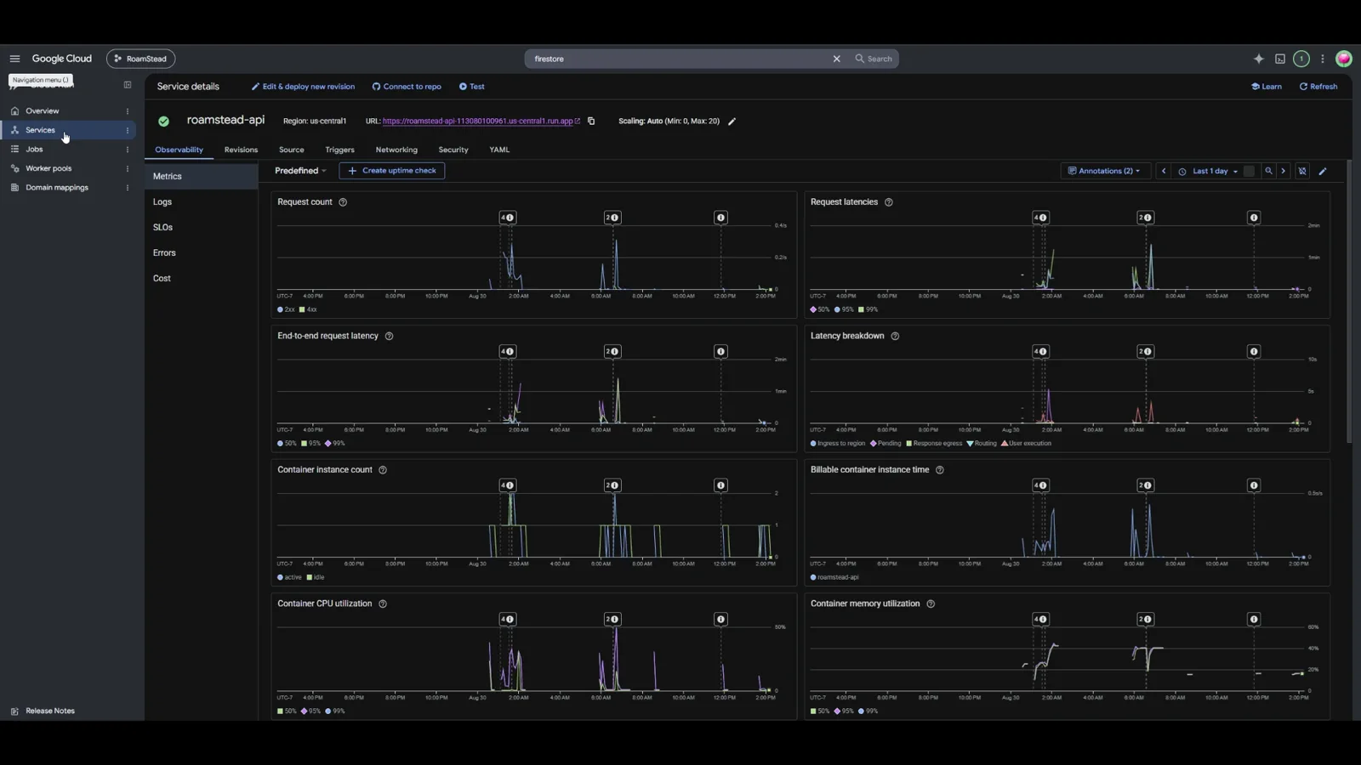This screenshot has width=1361, height=765.
Task: Switch to the Source tab
Action: click(x=292, y=150)
